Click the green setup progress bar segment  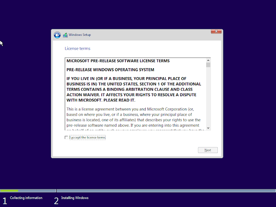click(9, 191)
